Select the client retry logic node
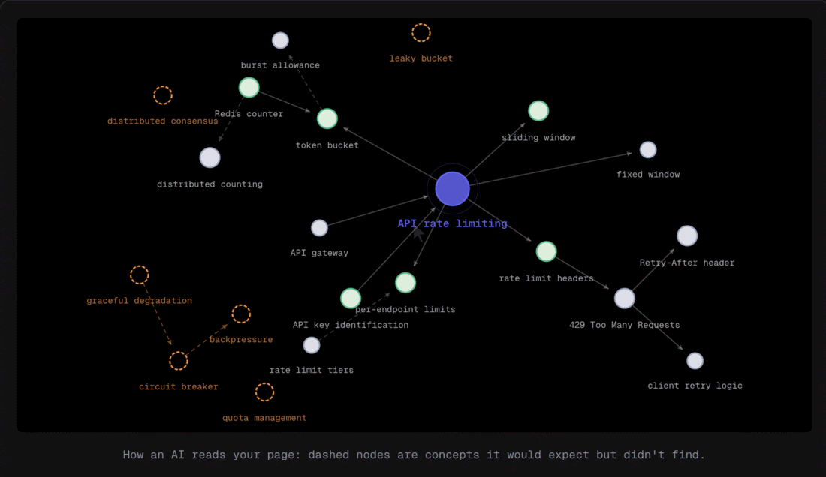This screenshot has width=826, height=477. tap(695, 361)
